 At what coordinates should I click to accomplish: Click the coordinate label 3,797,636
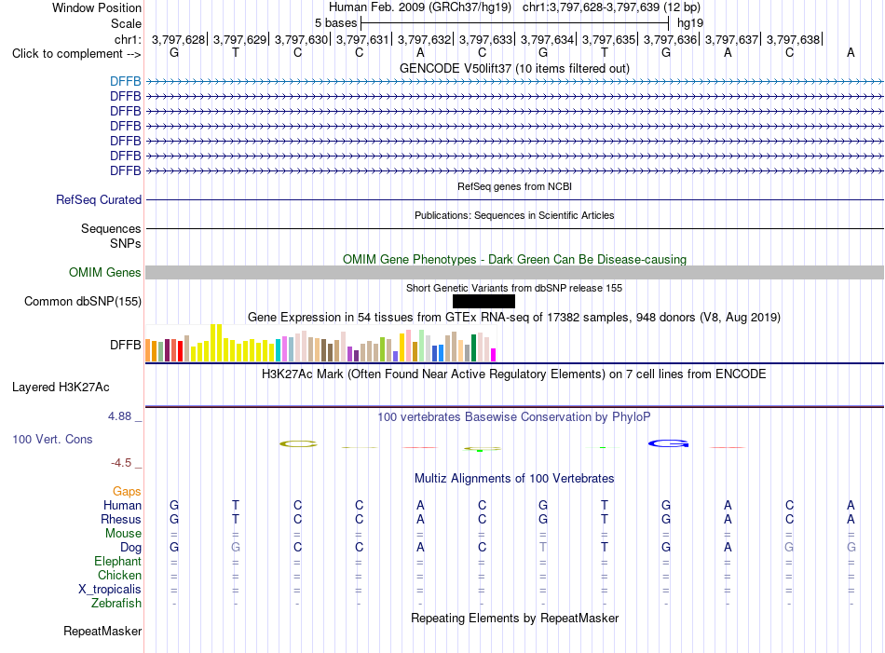pyautogui.click(x=671, y=39)
